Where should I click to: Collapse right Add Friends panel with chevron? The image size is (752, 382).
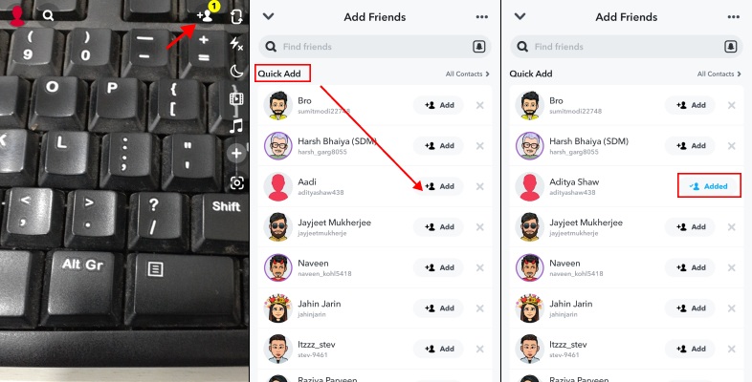point(520,17)
